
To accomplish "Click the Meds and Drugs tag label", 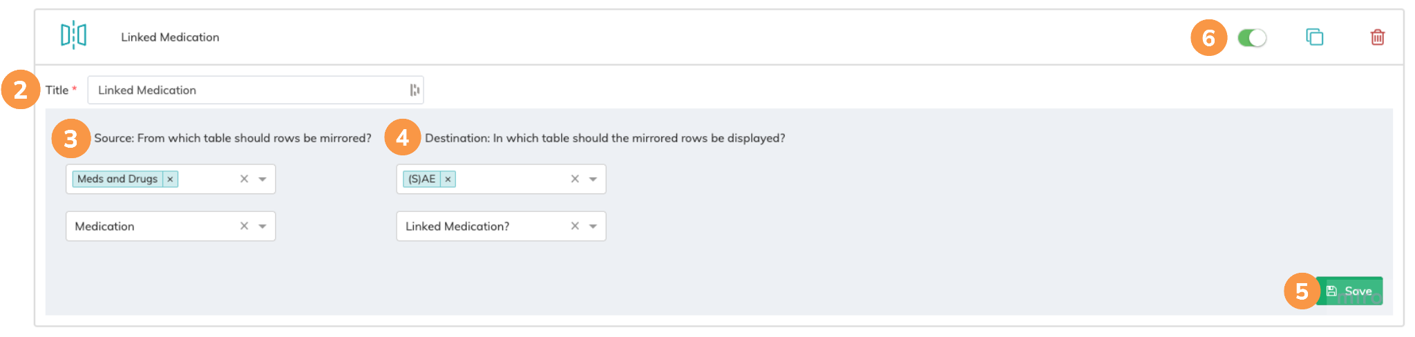I will pos(117,179).
